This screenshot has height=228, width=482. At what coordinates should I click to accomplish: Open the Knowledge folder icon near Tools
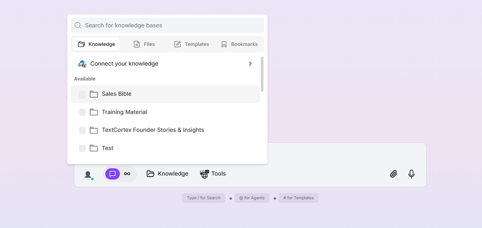pos(150,174)
